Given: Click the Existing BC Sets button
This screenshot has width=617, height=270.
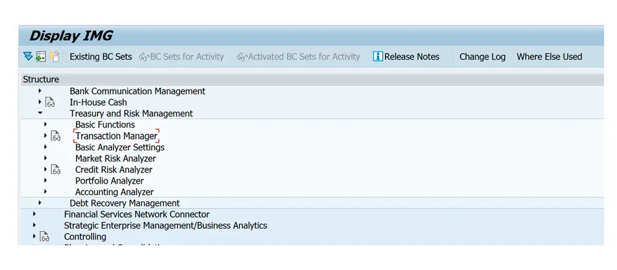Looking at the screenshot, I should point(101,57).
